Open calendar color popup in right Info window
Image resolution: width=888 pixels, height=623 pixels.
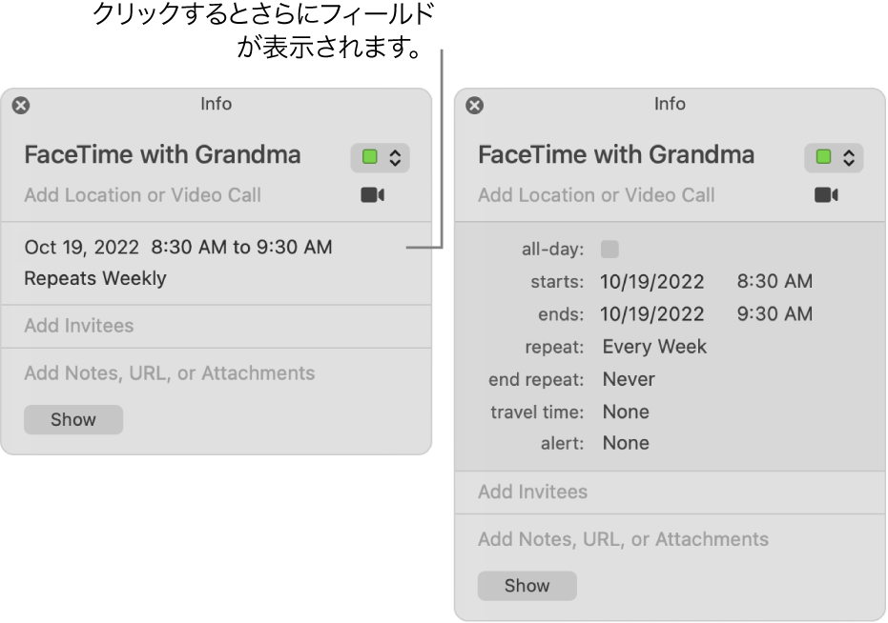tap(834, 157)
